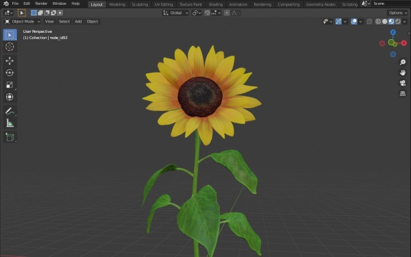Screen dimensions: 411x257
Task: Select the Move tool
Action: (10, 61)
